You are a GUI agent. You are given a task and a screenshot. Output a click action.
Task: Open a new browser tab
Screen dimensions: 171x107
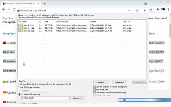pyautogui.click(x=45, y=4)
